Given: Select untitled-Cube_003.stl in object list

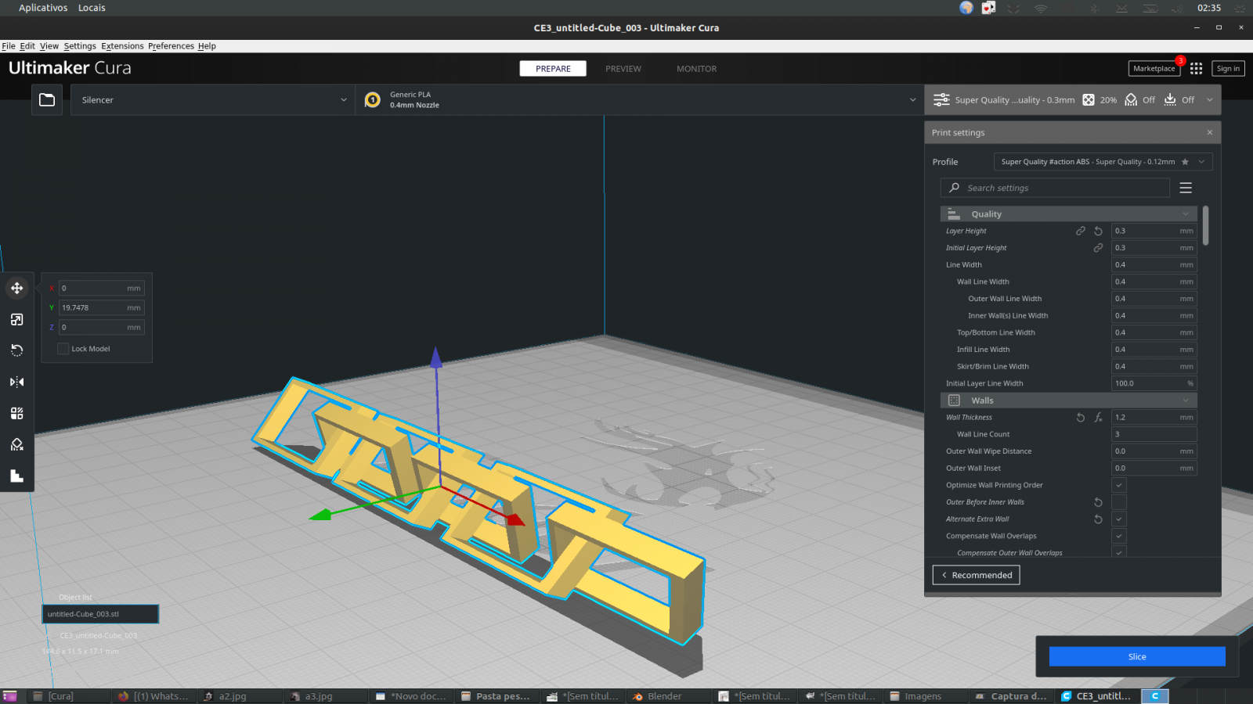Looking at the screenshot, I should pyautogui.click(x=100, y=614).
